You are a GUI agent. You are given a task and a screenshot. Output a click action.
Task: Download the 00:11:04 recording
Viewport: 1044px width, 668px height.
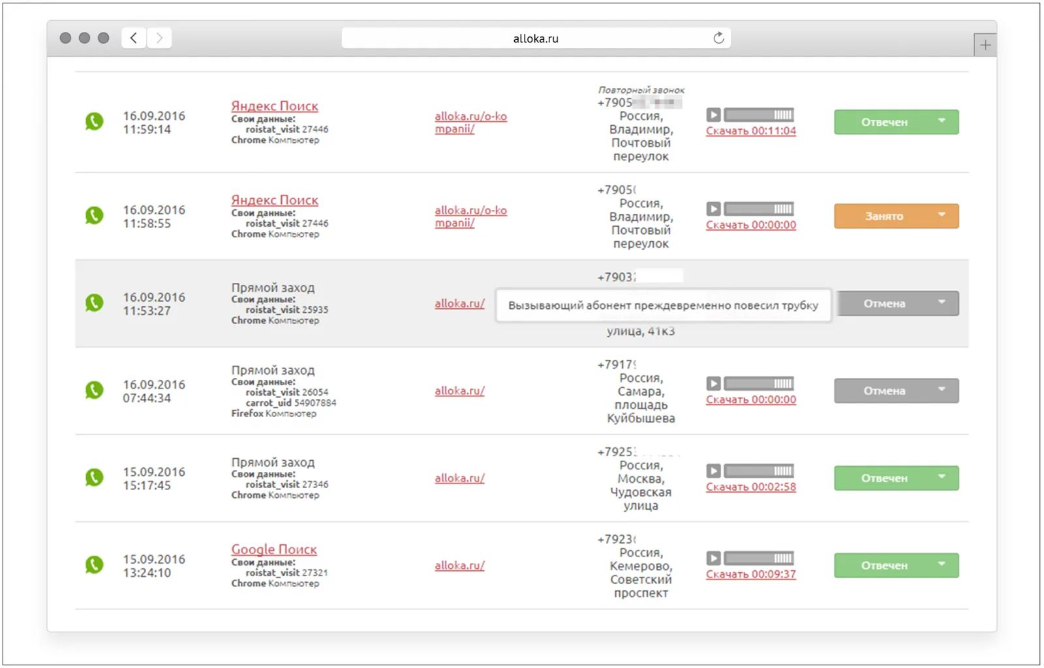click(751, 131)
